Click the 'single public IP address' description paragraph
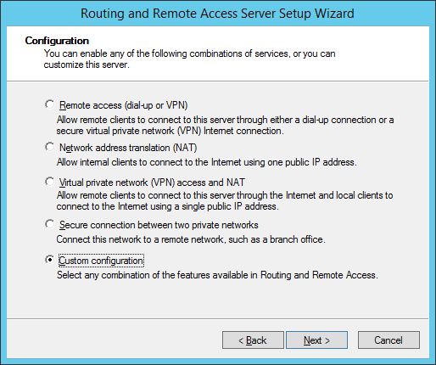Screen dimensions: 436x365 click(225, 200)
